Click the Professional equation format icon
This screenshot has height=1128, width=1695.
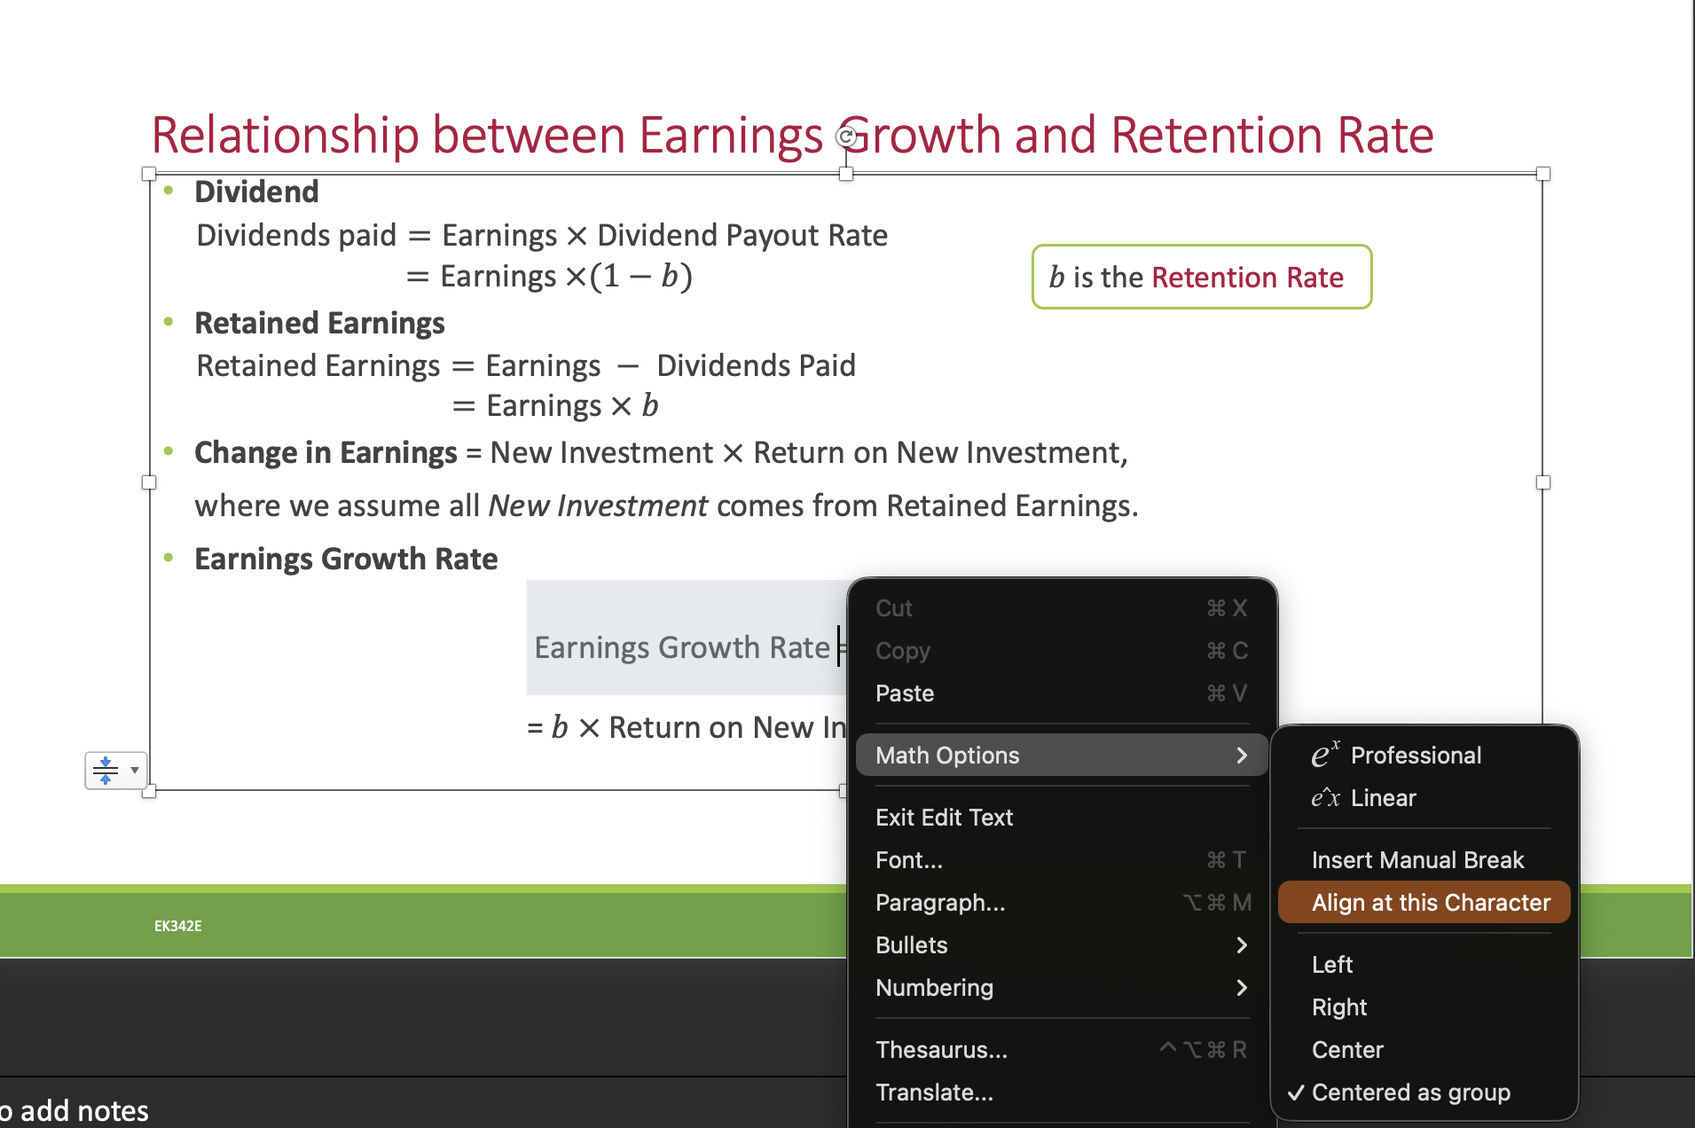(x=1326, y=755)
